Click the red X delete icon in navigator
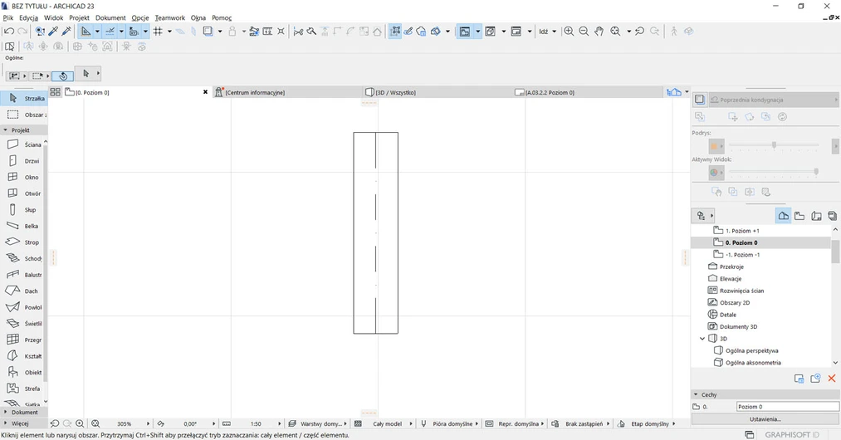The image size is (841, 440). (x=832, y=379)
